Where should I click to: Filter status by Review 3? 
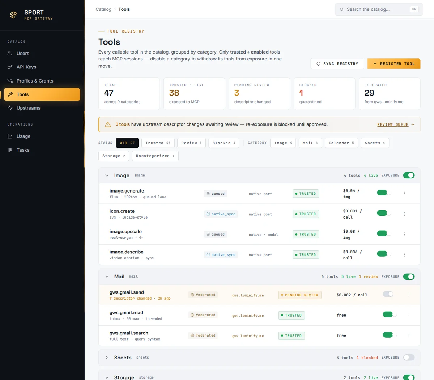(x=192, y=143)
